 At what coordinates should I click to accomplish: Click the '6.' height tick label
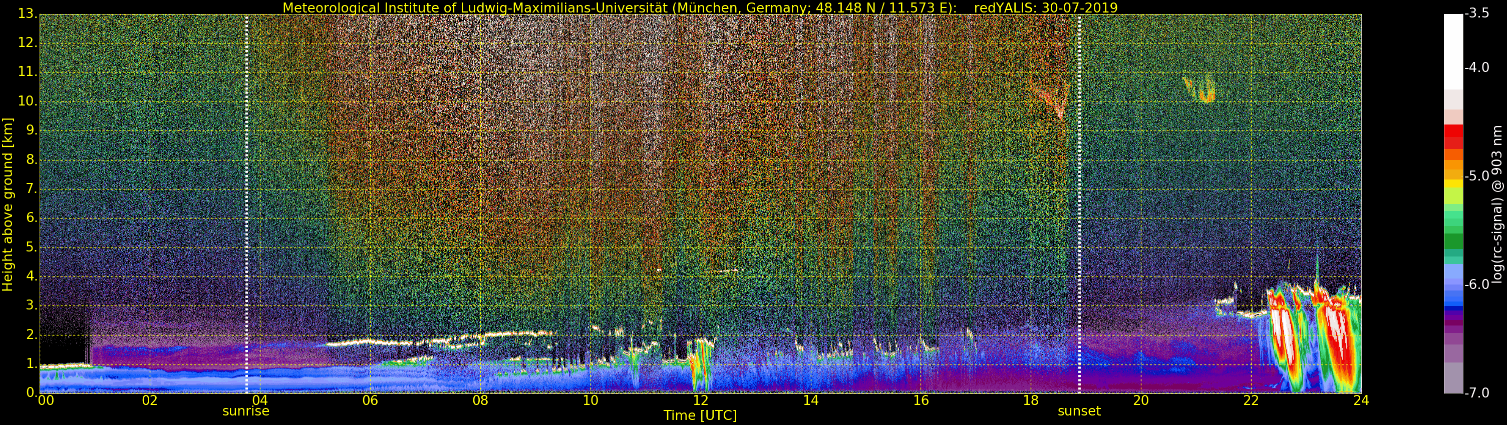tap(32, 218)
